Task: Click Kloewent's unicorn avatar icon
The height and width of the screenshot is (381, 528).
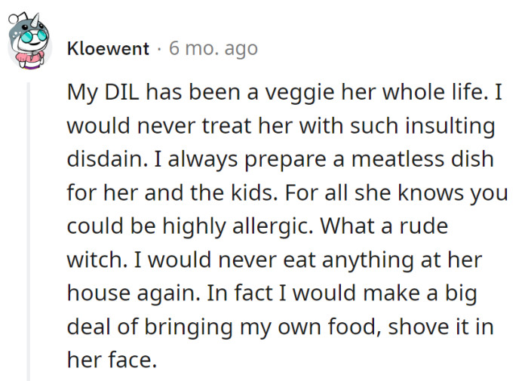Action: (29, 47)
